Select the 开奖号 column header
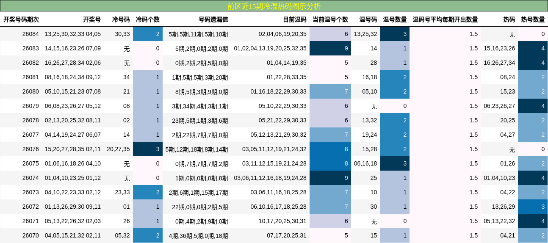Viewport: 548px width, 243px height. point(92,19)
